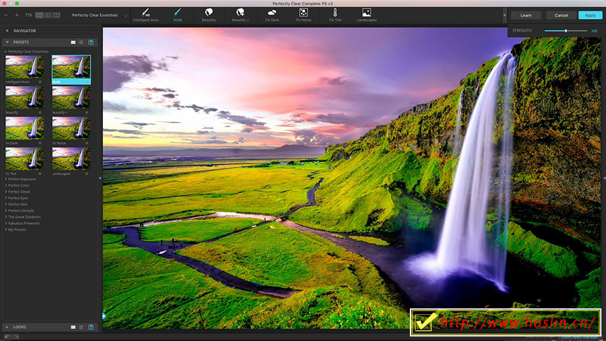Open Apps Manager link at bottom right
This screenshot has width=606, height=341.
click(580, 337)
